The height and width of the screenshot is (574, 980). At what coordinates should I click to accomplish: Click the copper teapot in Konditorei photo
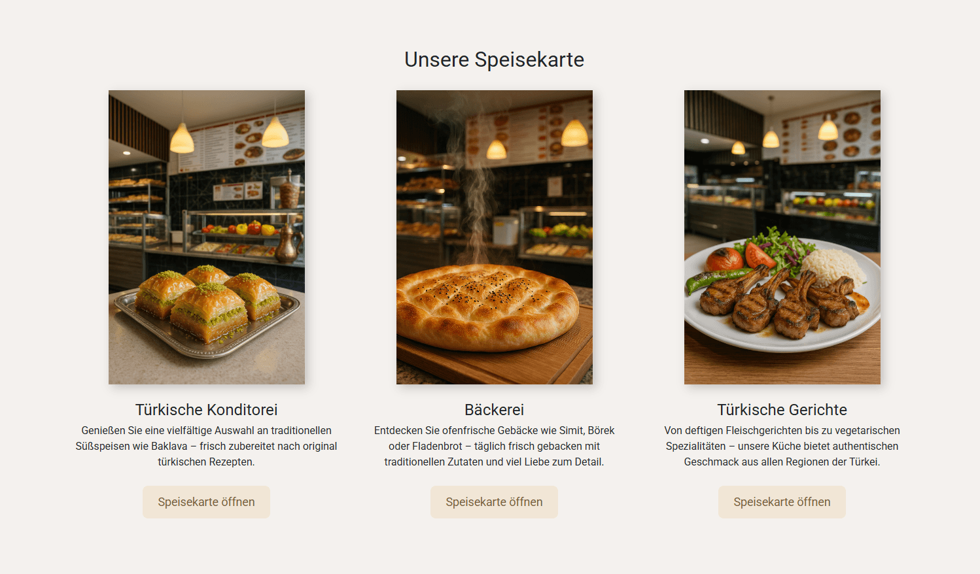tap(287, 242)
